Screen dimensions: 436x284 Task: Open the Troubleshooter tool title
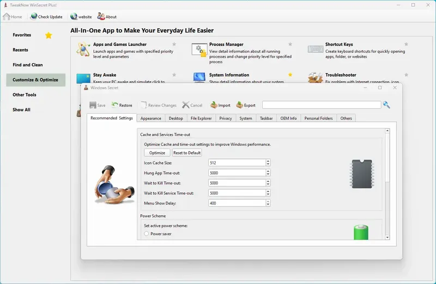click(x=341, y=75)
